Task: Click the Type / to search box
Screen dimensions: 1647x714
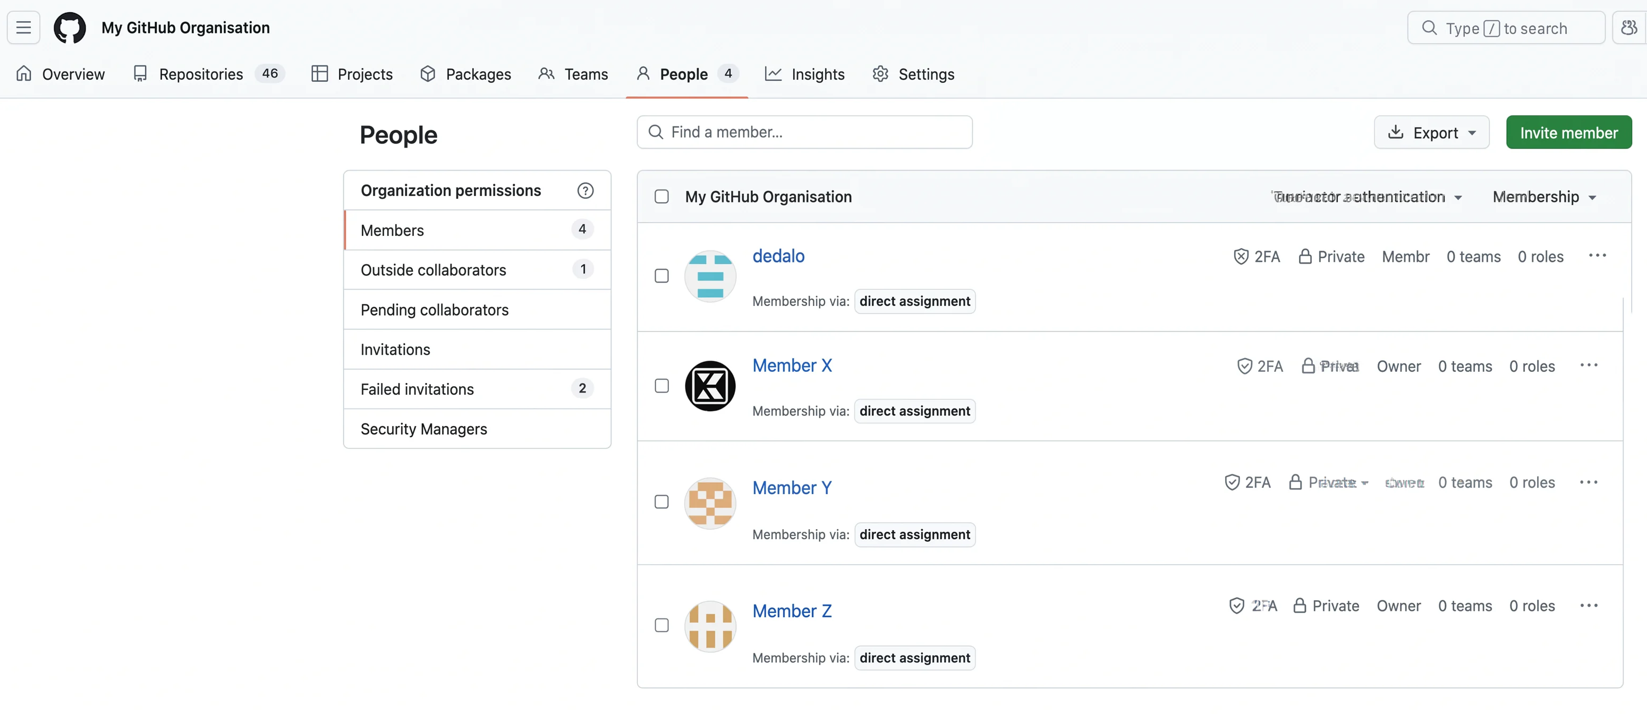Action: (x=1506, y=28)
